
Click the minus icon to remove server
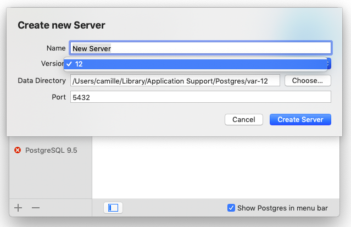[x=36, y=208]
